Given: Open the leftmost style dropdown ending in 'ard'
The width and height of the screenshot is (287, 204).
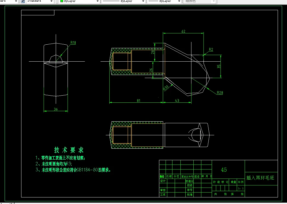Looking at the screenshot, I should click(x=16, y=1).
